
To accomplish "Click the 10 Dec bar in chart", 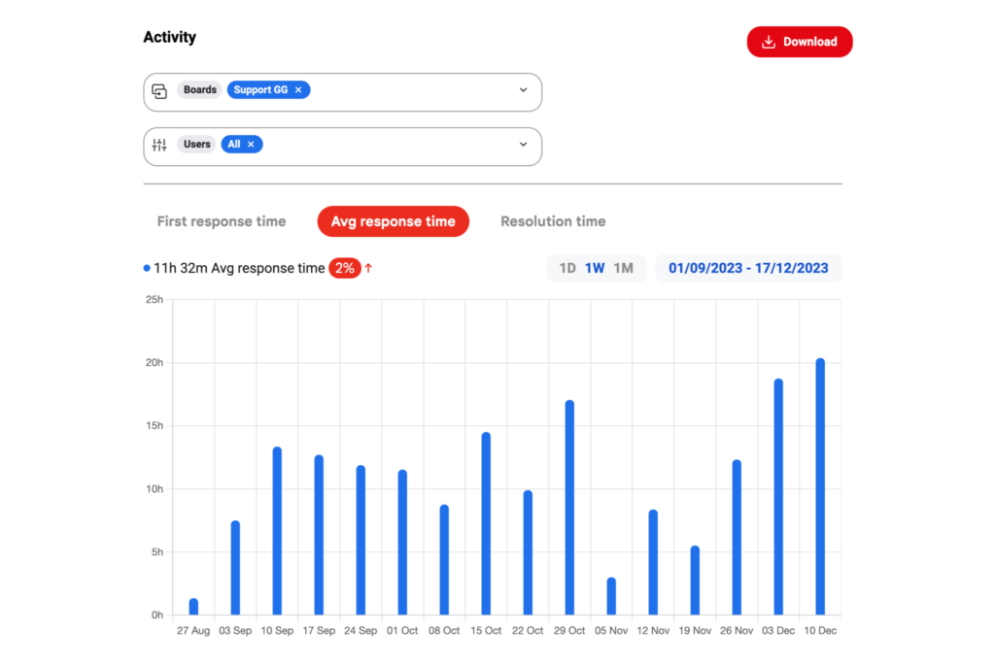I will pyautogui.click(x=820, y=486).
